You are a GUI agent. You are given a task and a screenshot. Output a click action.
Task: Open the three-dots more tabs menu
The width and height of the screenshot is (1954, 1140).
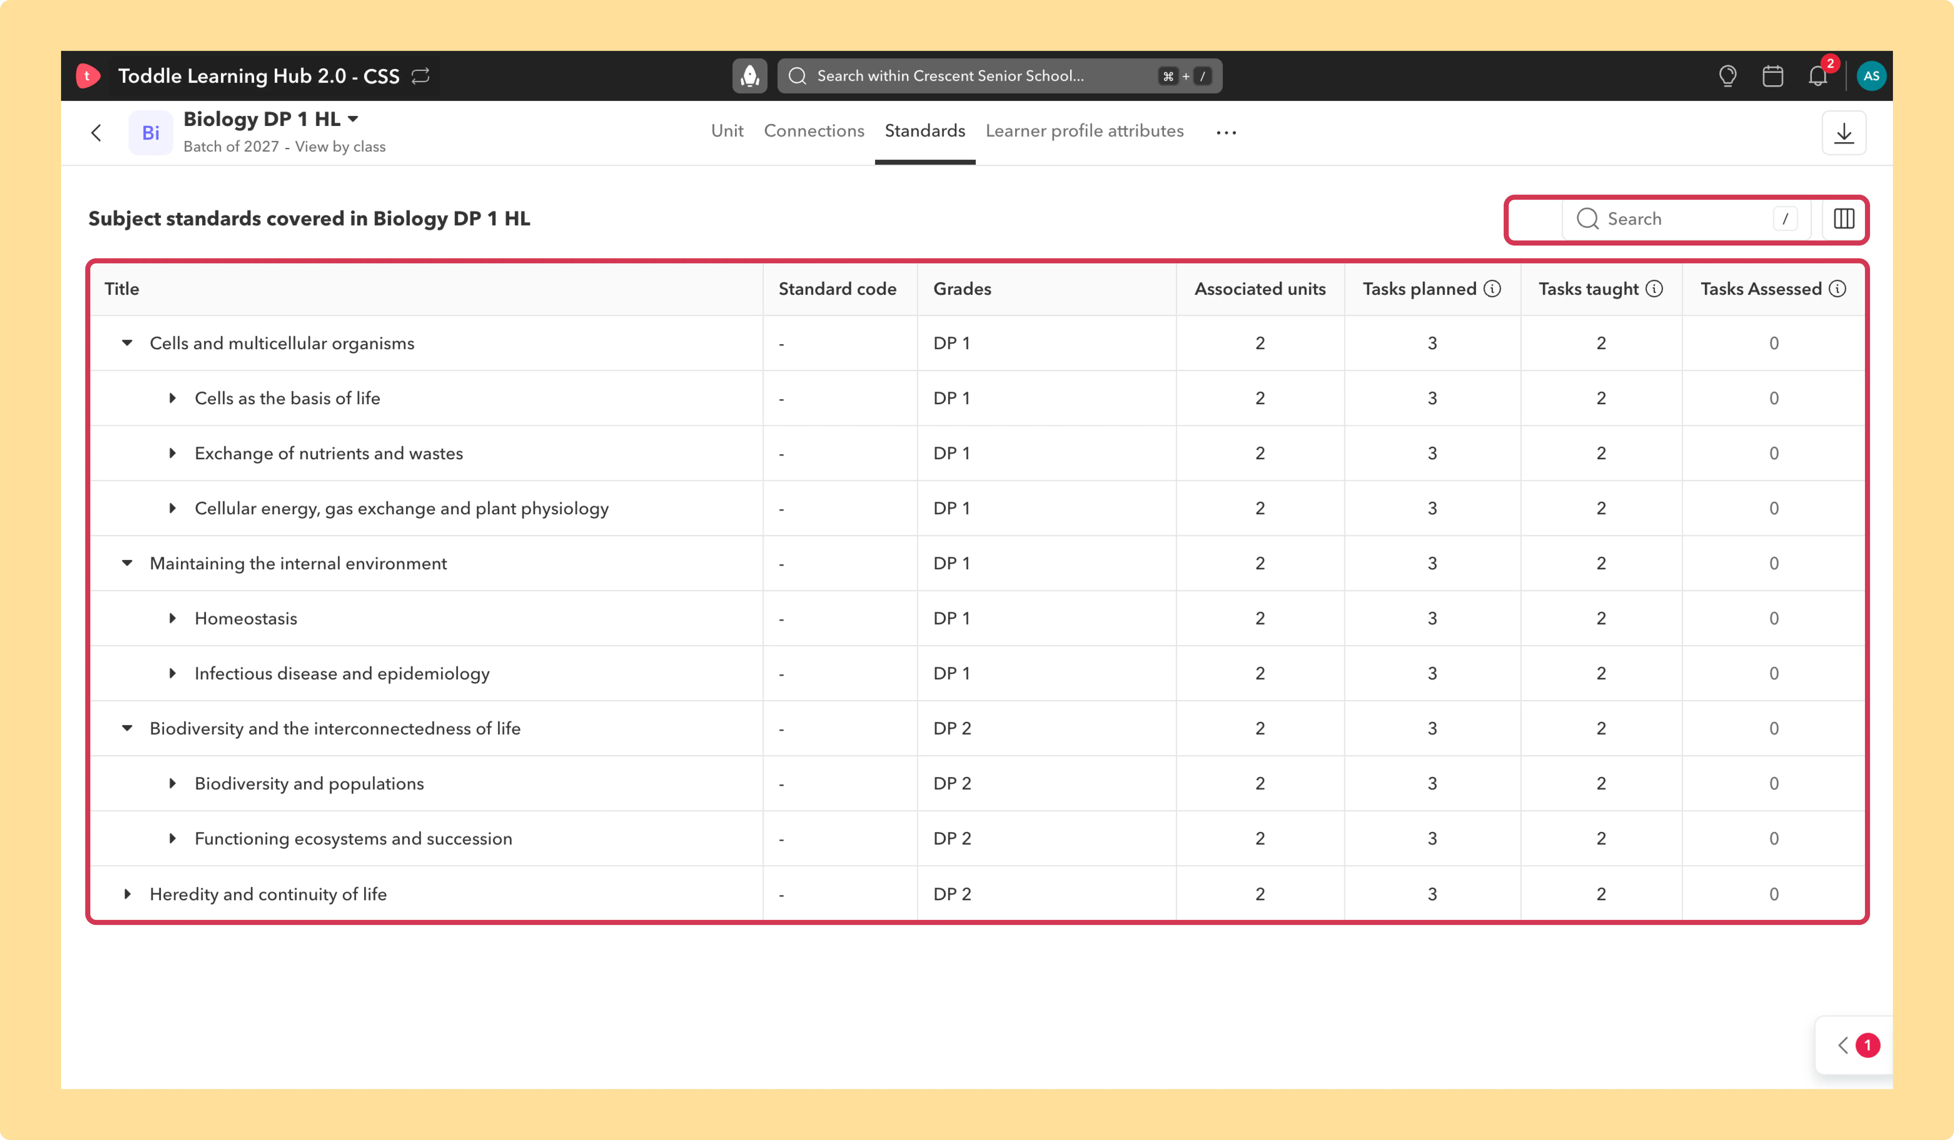pos(1227,133)
